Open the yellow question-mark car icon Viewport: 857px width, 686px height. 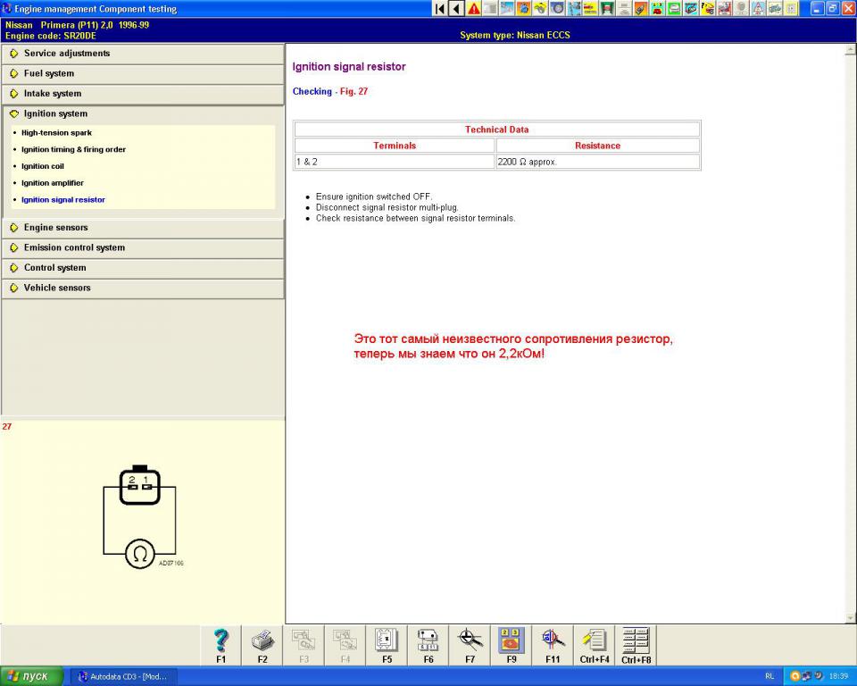tap(708, 8)
